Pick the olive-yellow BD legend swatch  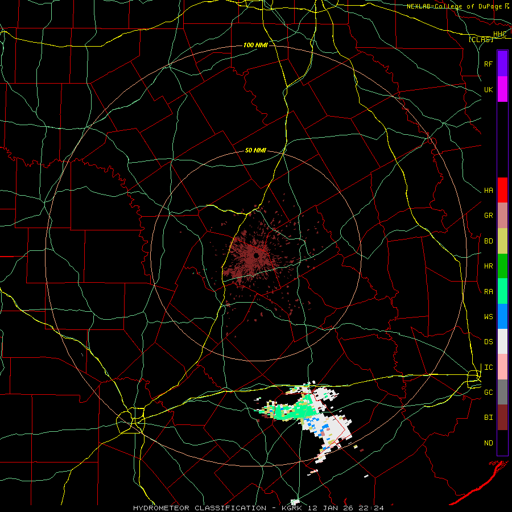[502, 241]
